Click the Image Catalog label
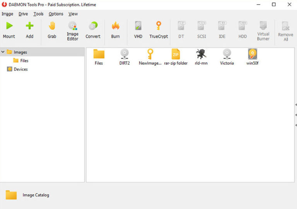The height and width of the screenshot is (209, 297). pos(36,195)
